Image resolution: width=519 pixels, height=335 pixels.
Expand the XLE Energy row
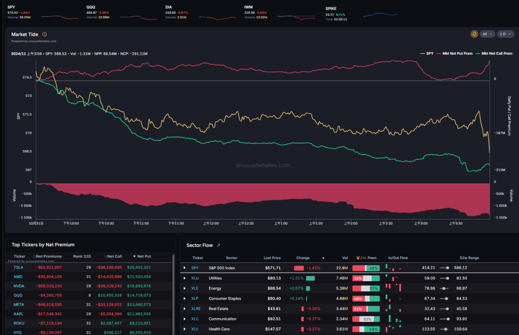184,288
